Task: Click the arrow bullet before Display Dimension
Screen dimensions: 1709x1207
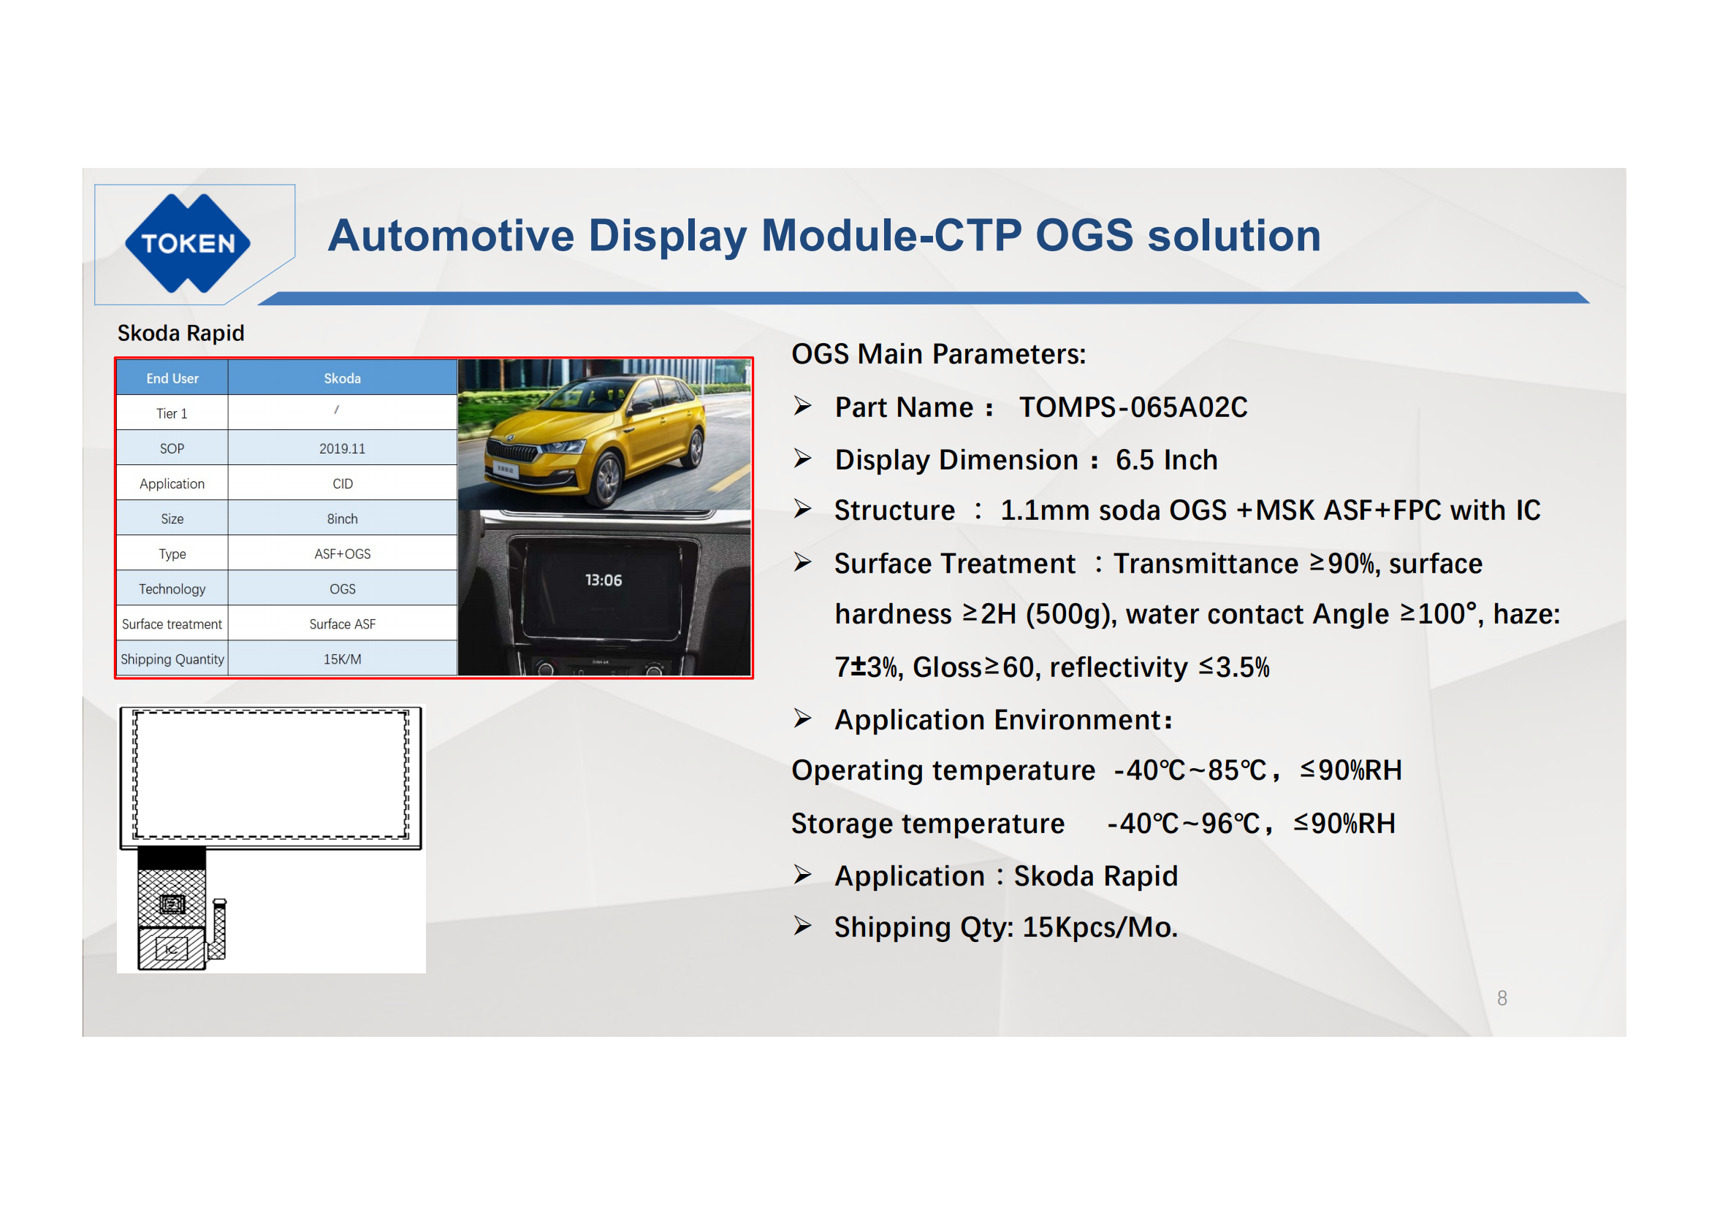Action: tap(802, 459)
